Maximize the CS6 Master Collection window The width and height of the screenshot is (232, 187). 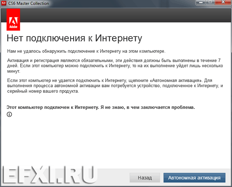tap(210, 3)
